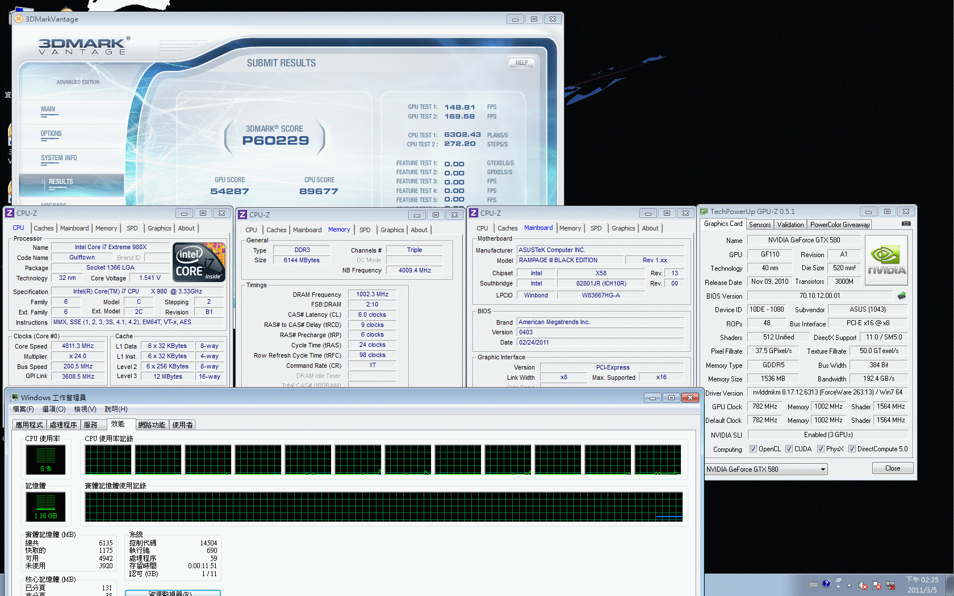Screen dimensions: 954x596
Task: Click HELP button in 3DMark Vantage
Action: [x=521, y=63]
